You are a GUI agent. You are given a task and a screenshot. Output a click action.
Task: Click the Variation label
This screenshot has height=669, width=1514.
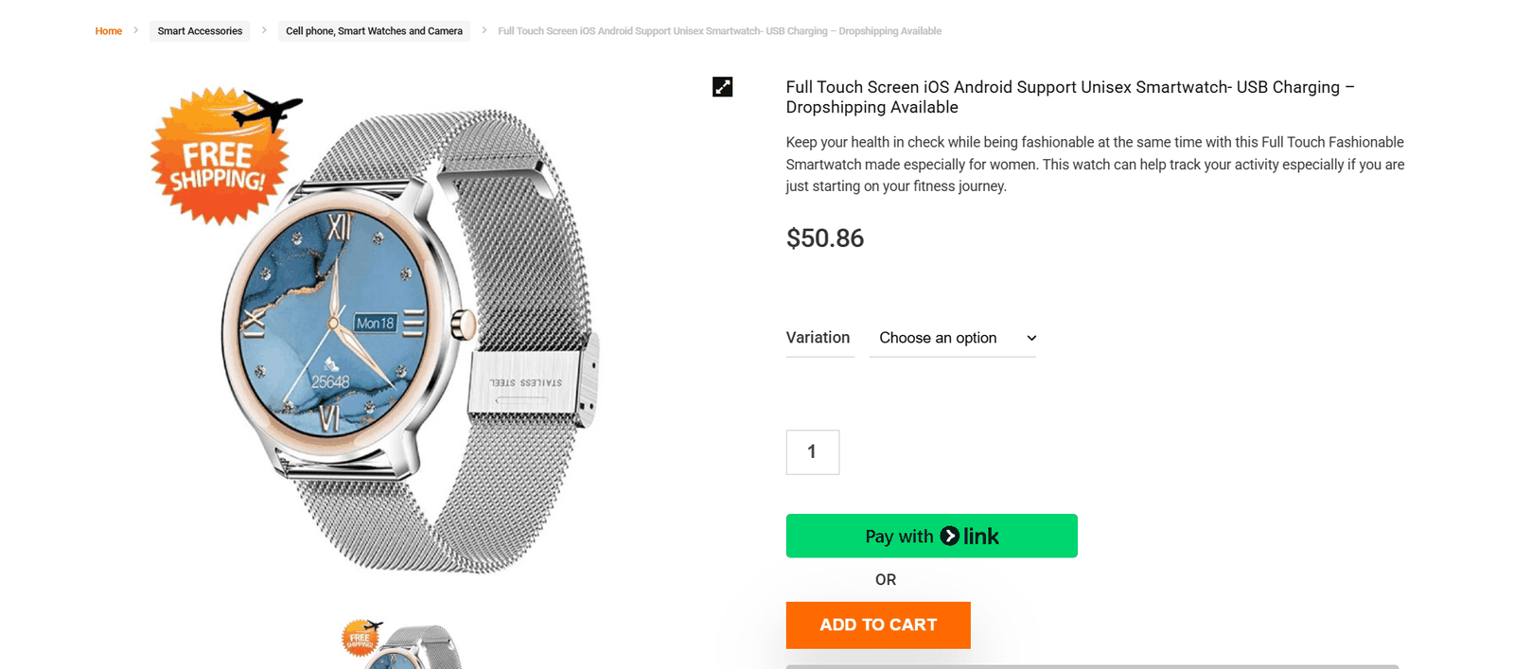coord(818,338)
